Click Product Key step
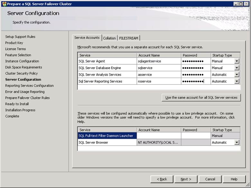The height and width of the screenshot is (188, 251). (x=14, y=43)
